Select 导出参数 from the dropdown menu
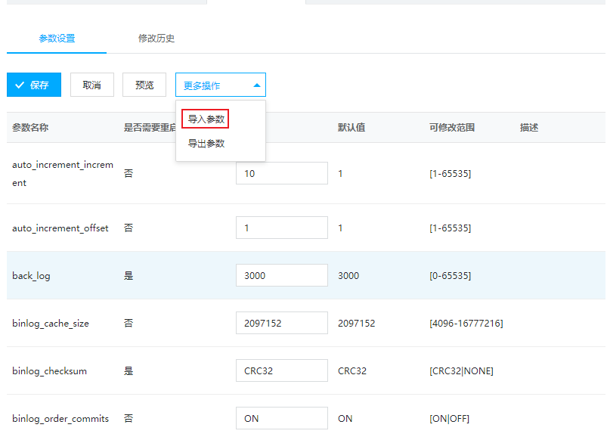This screenshot has width=607, height=437. (x=206, y=143)
